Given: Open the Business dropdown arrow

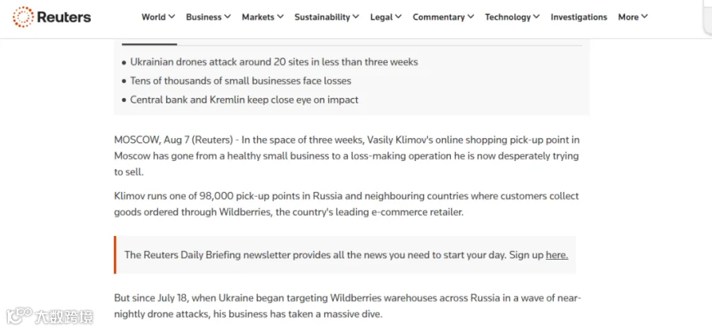Looking at the screenshot, I should [227, 17].
